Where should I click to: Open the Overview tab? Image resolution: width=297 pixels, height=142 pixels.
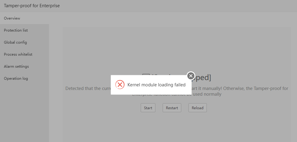12,18
